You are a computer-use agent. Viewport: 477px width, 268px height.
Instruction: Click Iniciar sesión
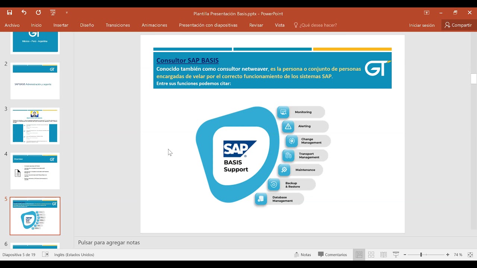422,25
